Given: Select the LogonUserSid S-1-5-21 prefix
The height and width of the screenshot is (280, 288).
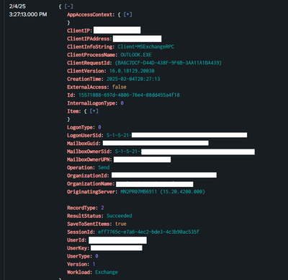Looking at the screenshot, I should click(x=119, y=135).
